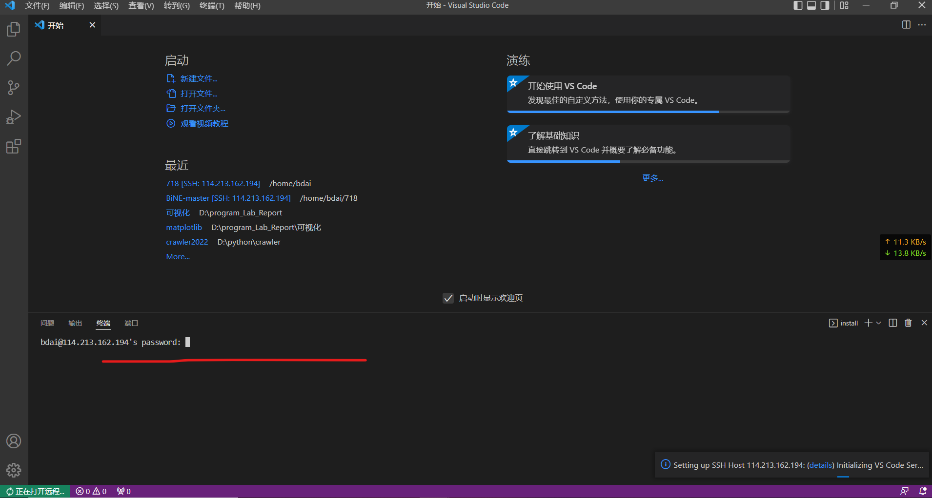
Task: Click the split editor right icon
Action: [x=906, y=25]
